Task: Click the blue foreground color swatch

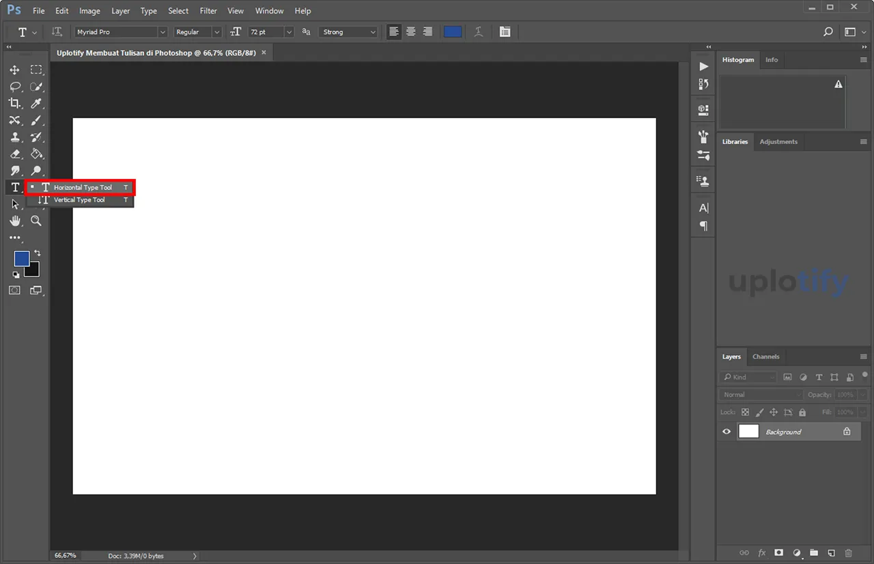Action: pyautogui.click(x=21, y=258)
